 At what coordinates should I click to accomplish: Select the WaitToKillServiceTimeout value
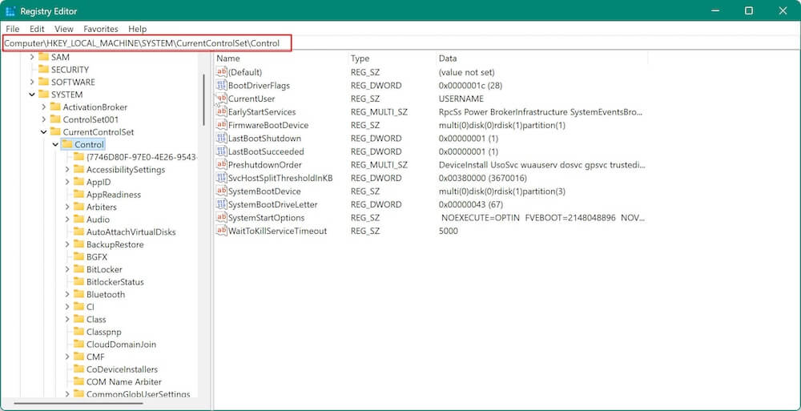pyautogui.click(x=277, y=231)
